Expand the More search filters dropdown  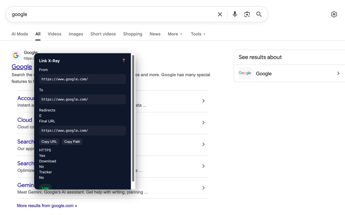[175, 34]
